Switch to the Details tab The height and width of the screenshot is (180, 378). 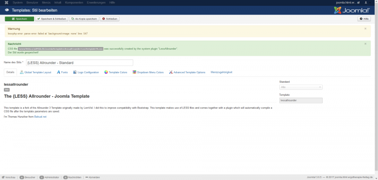tap(10, 72)
